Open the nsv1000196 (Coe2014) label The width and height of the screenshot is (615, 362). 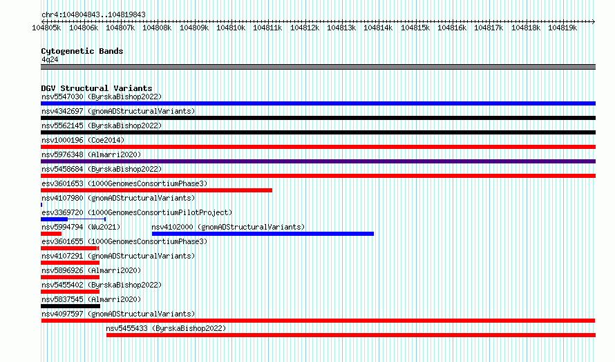click(83, 140)
